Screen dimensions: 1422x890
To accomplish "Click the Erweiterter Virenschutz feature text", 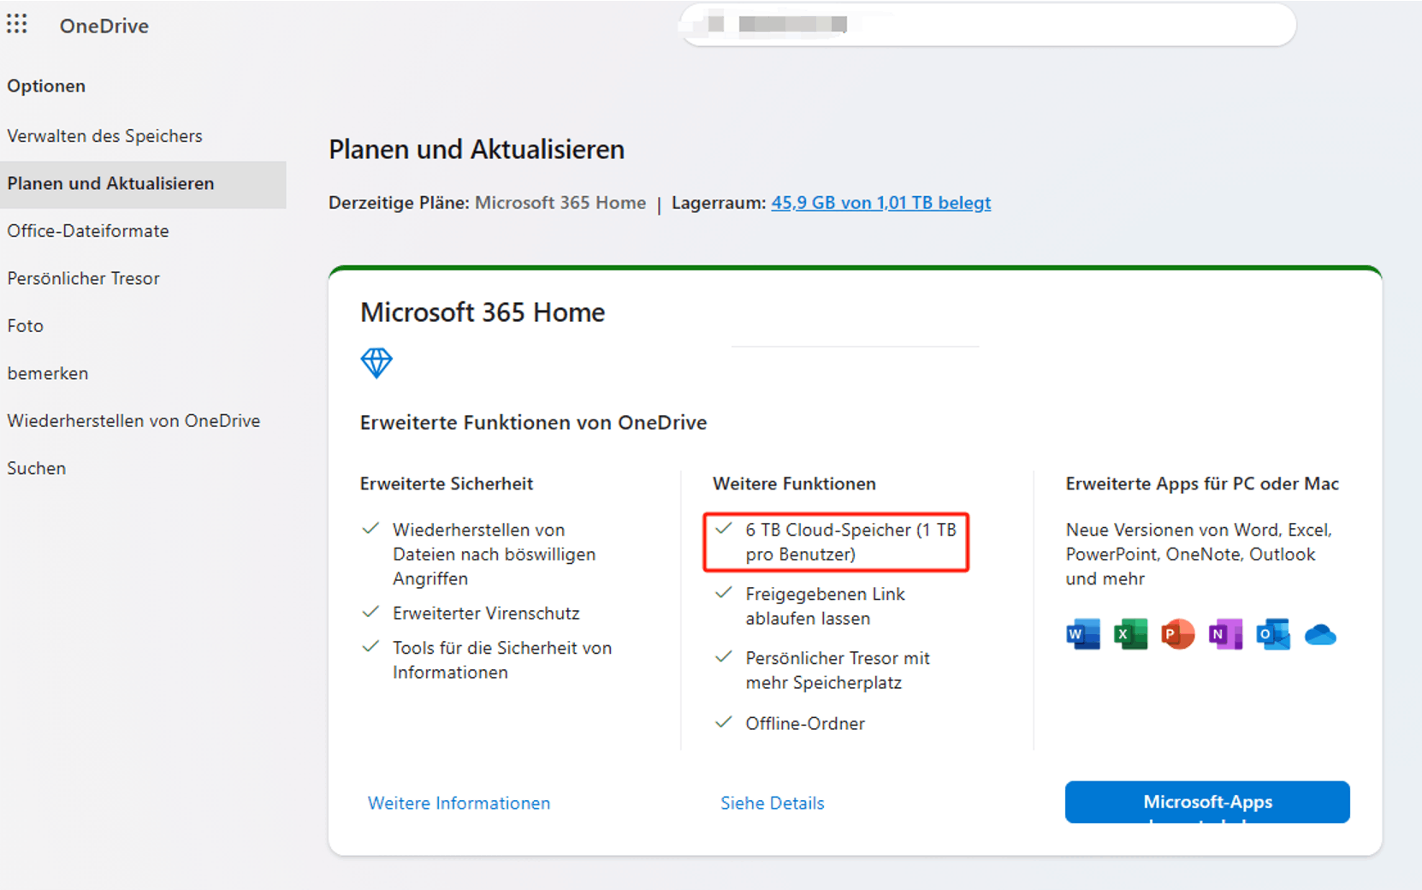I will coord(486,613).
